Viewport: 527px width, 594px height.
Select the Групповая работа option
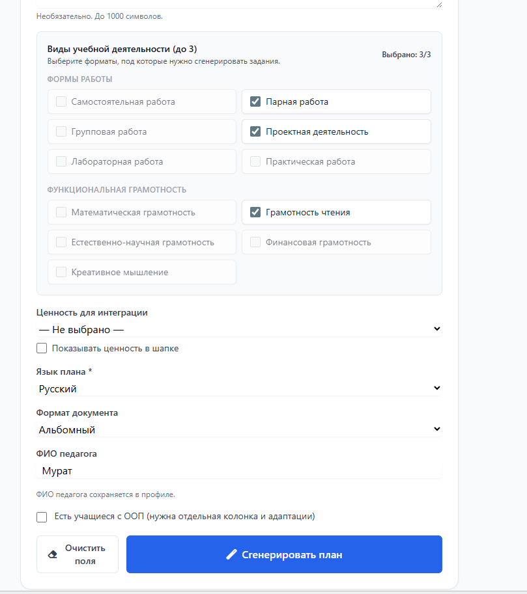click(61, 131)
